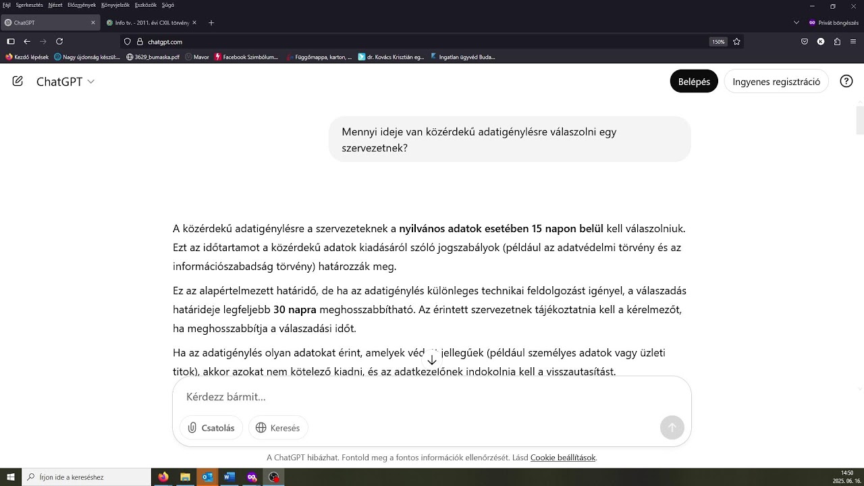Toggle the Firefox sidebar icon
The image size is (864, 486).
click(10, 41)
